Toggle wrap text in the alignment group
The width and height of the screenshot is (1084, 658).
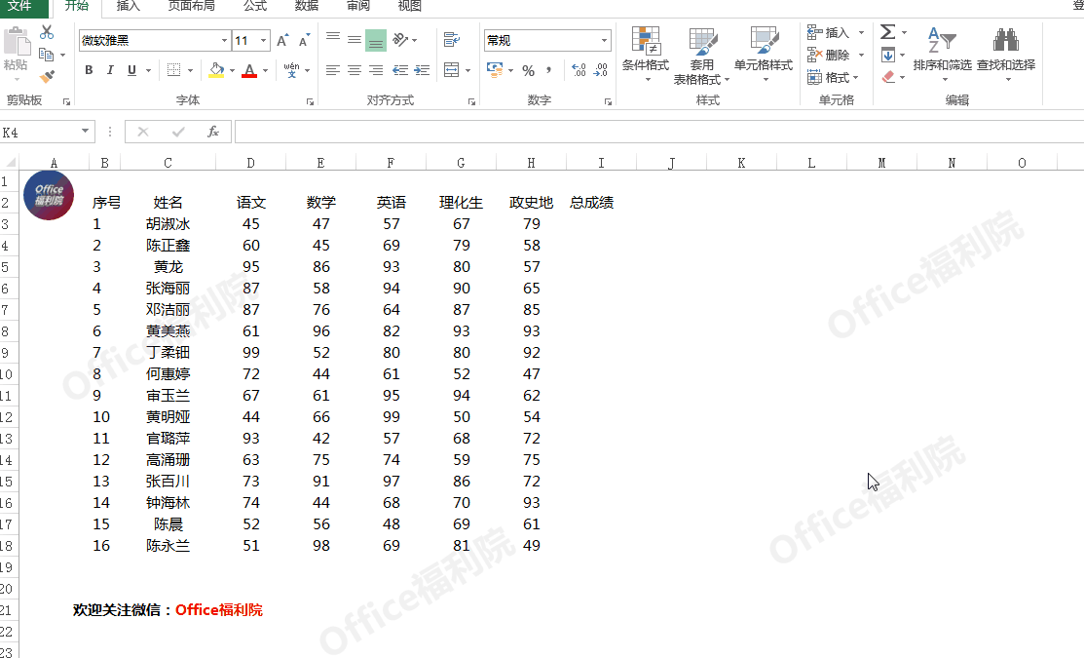452,39
